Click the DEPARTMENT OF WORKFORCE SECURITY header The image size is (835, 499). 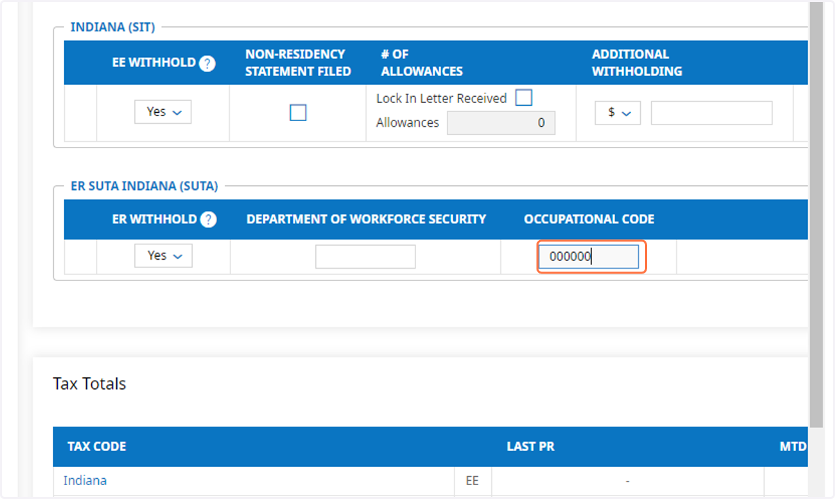(366, 219)
